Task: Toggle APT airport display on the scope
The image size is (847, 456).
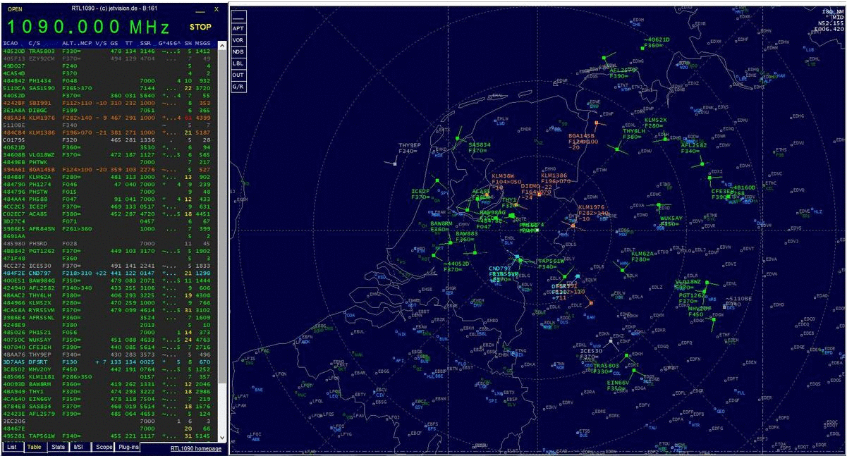Action: pyautogui.click(x=238, y=29)
